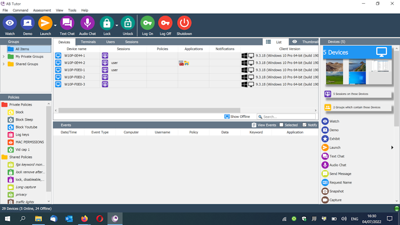Click the session icon for W10P-0E44-1
The image size is (400, 225).
coord(105,55)
